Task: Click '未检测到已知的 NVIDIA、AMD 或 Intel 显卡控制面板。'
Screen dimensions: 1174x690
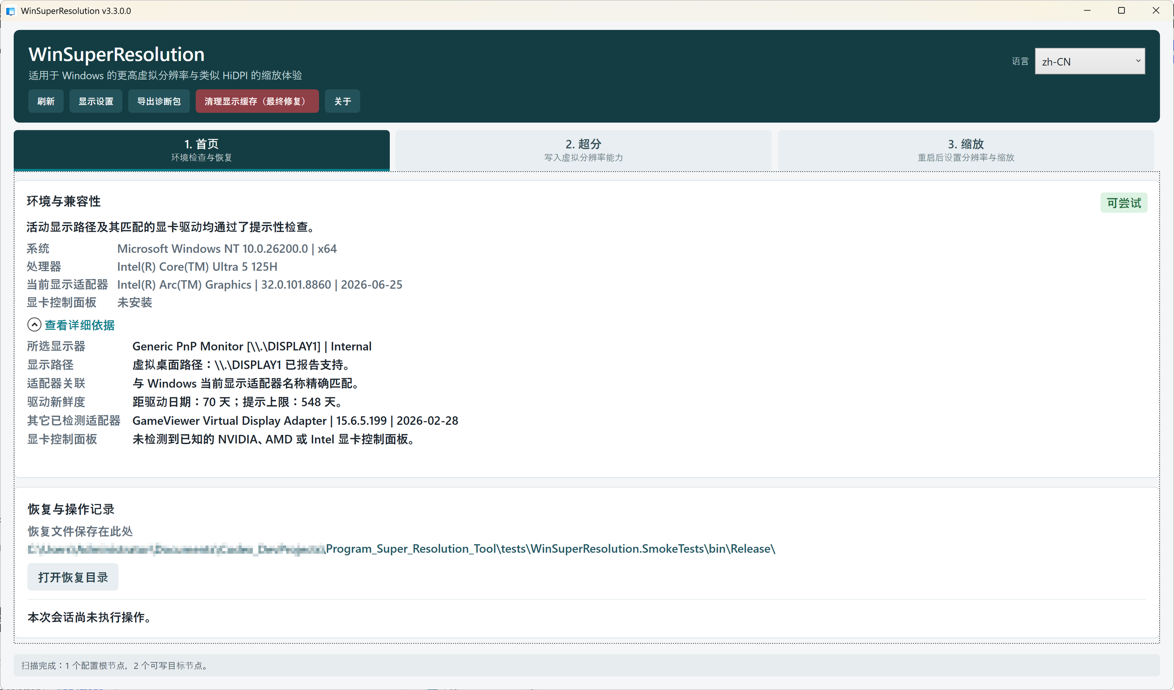Action: [x=274, y=439]
